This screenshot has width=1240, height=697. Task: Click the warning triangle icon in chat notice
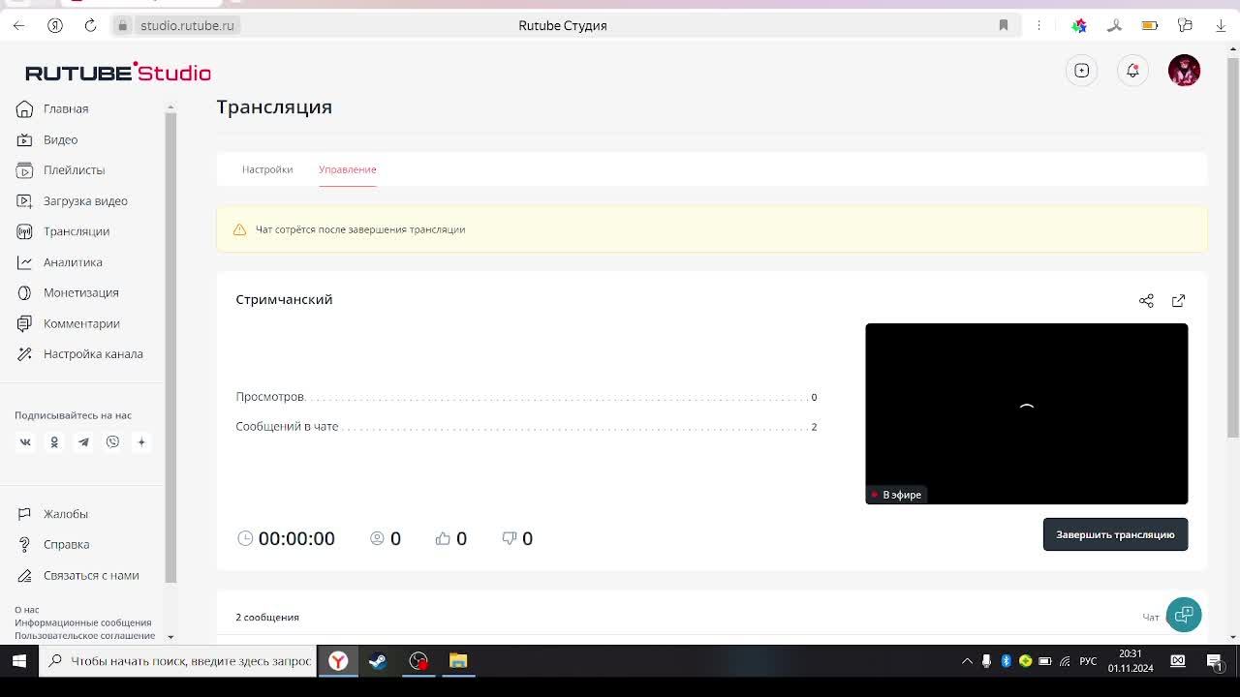(239, 229)
